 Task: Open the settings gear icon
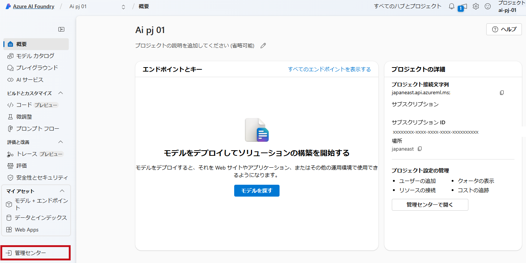[x=476, y=6]
